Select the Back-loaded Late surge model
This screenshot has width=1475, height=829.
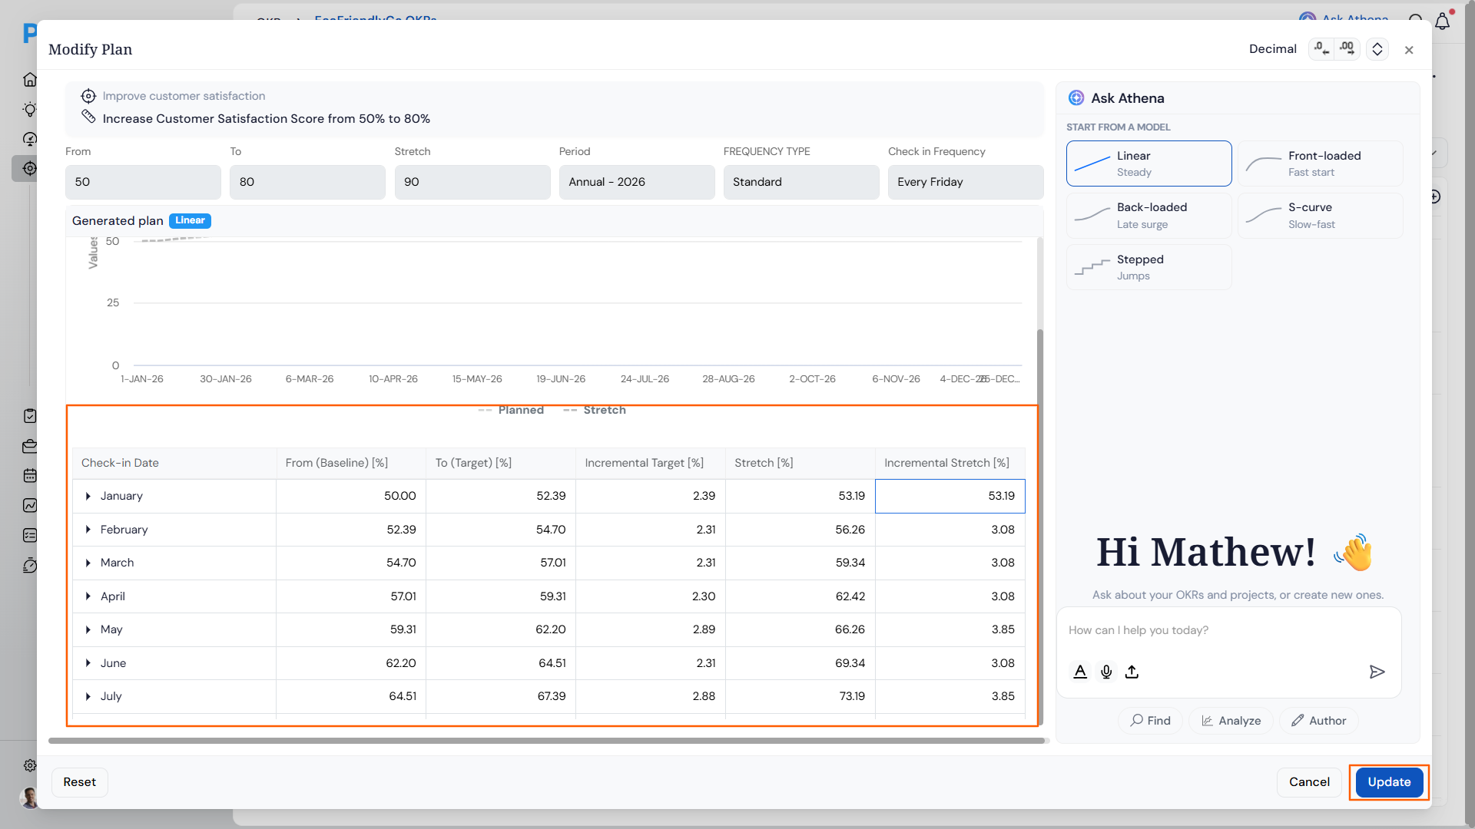point(1149,216)
